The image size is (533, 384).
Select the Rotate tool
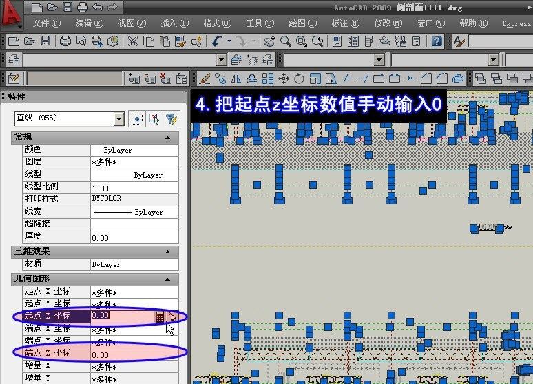point(299,78)
